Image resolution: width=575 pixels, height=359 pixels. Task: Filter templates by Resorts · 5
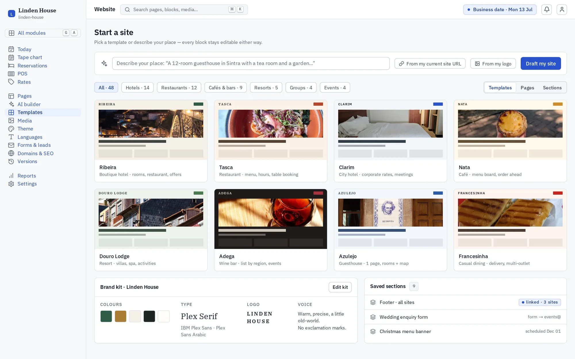click(266, 88)
